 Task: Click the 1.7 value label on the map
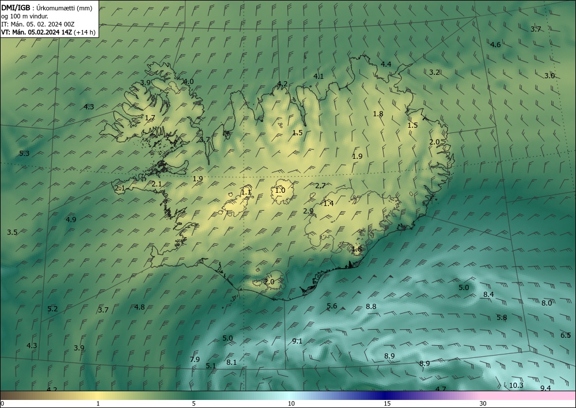pos(150,118)
